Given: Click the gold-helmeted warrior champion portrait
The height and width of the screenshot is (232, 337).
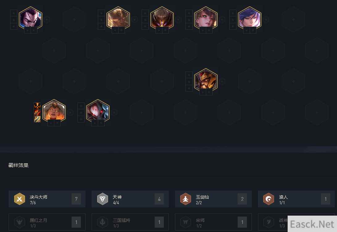Looking at the screenshot, I should (x=206, y=80).
